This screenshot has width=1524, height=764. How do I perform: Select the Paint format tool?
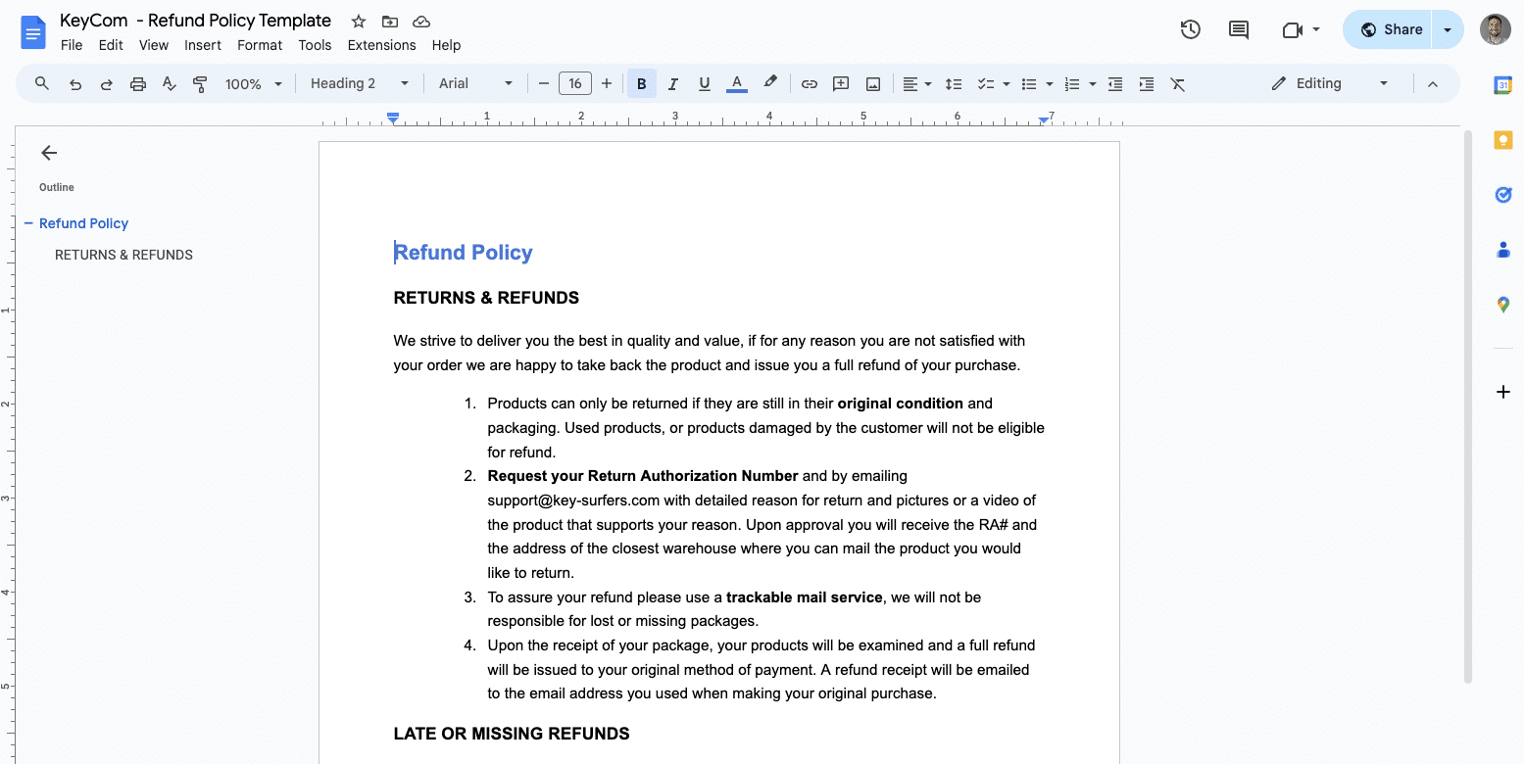(x=200, y=83)
